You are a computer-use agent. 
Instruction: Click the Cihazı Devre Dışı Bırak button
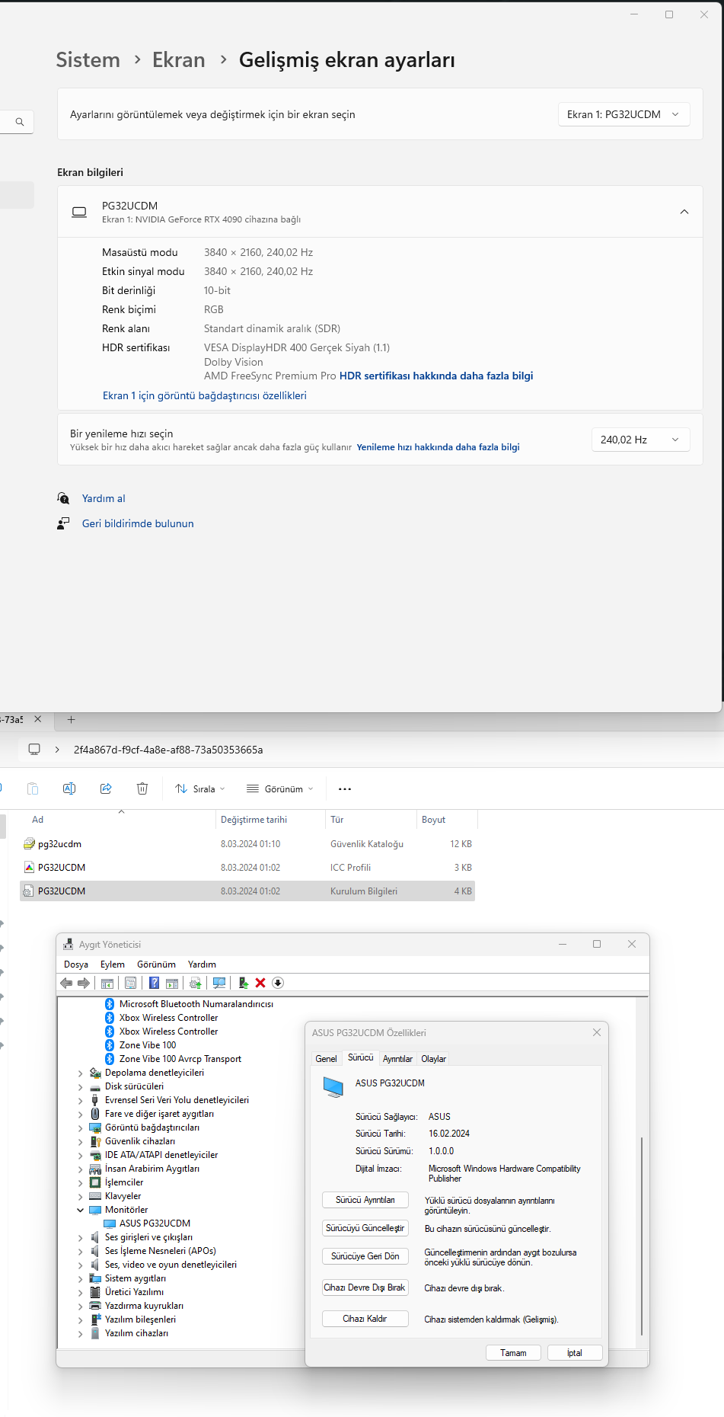(x=365, y=1287)
